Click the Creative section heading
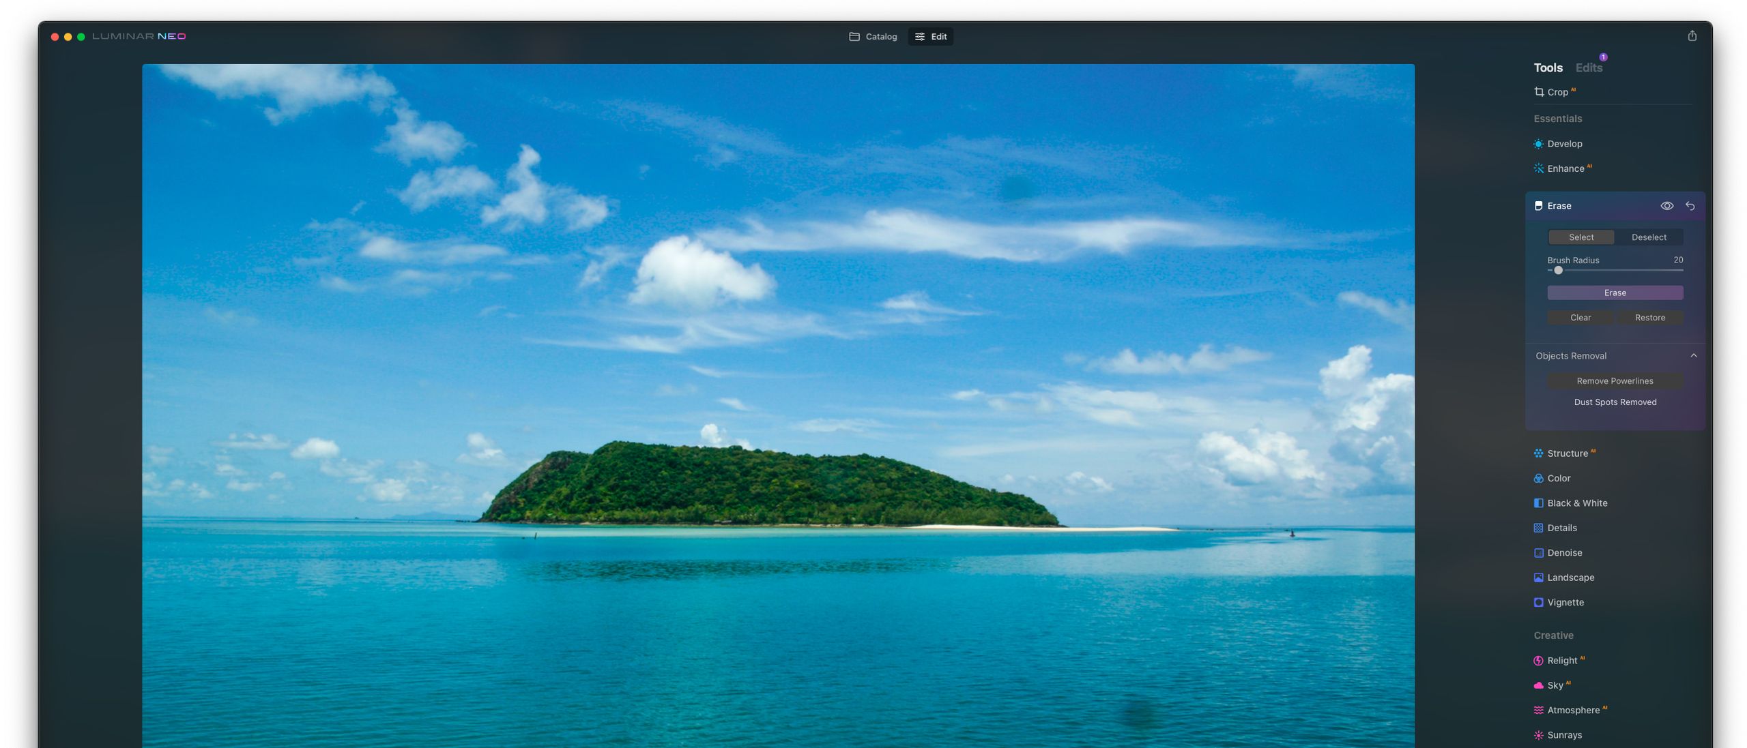 pyautogui.click(x=1554, y=635)
